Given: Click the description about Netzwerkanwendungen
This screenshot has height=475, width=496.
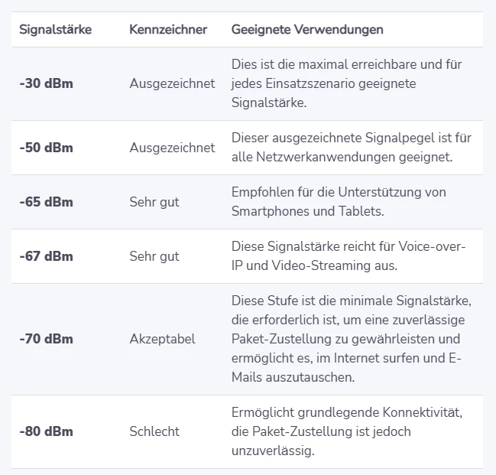Looking at the screenshot, I should click(x=351, y=148).
